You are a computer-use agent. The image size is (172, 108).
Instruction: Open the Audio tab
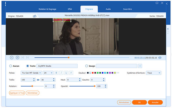pos(108,9)
